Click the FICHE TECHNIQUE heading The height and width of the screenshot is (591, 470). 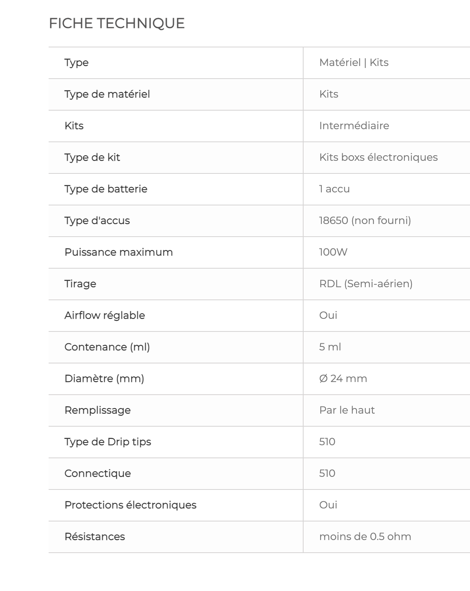117,23
